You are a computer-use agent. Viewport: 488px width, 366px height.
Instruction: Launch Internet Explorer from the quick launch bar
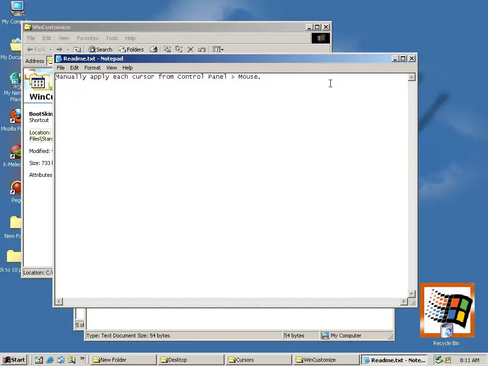pos(50,360)
